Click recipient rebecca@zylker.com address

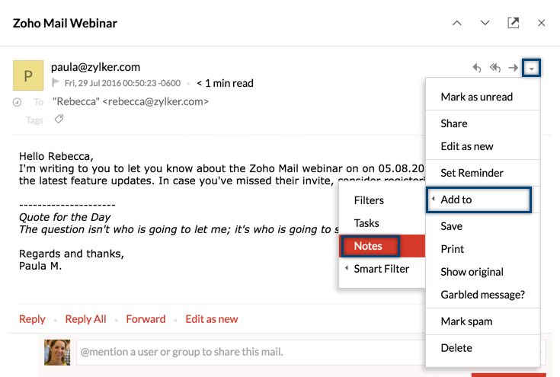(x=155, y=102)
